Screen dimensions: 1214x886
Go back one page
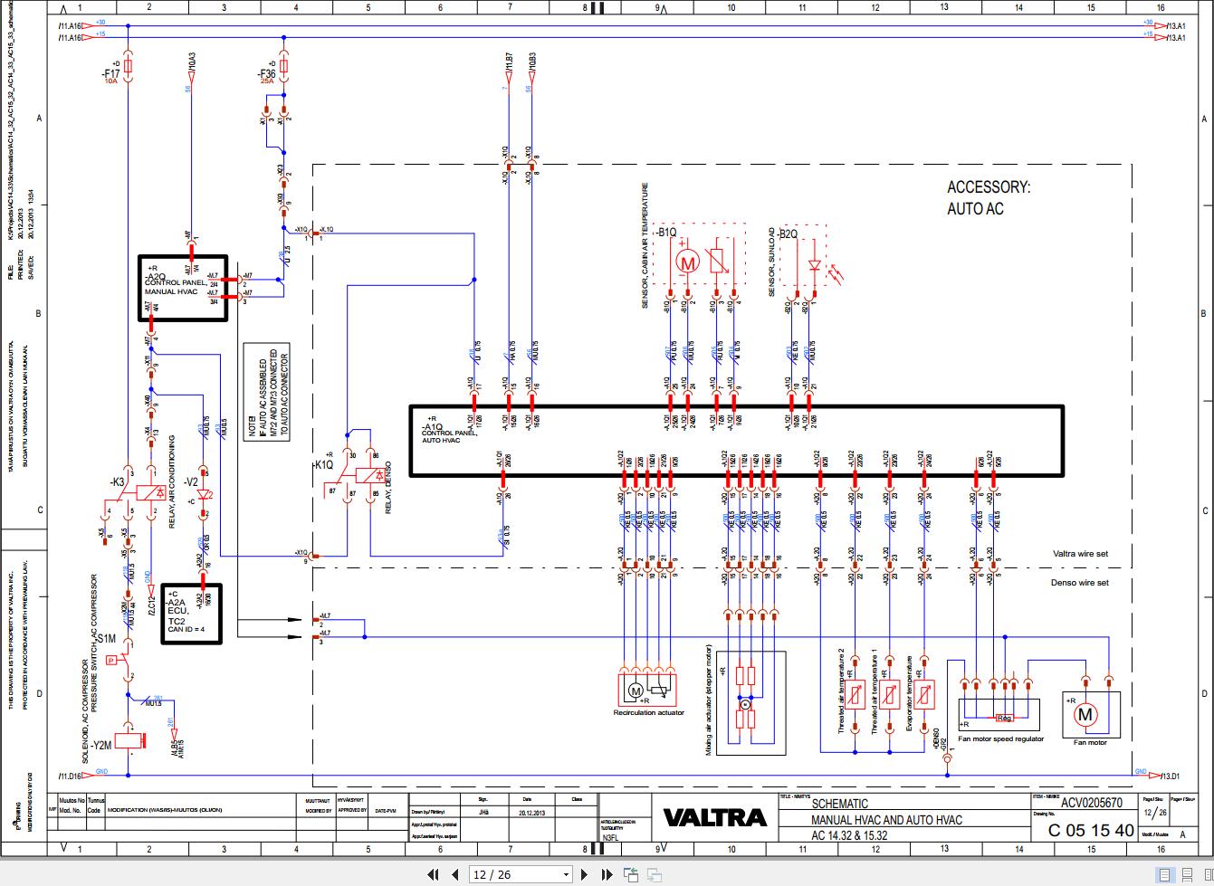click(456, 874)
